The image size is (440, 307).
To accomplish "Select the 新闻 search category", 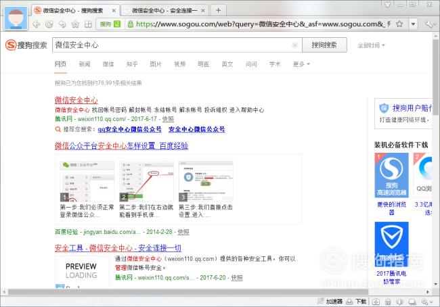I will [x=85, y=64].
